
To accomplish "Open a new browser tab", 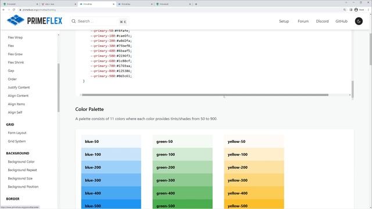I will (x=196, y=4).
